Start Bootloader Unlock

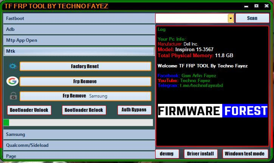[x=29, y=110]
